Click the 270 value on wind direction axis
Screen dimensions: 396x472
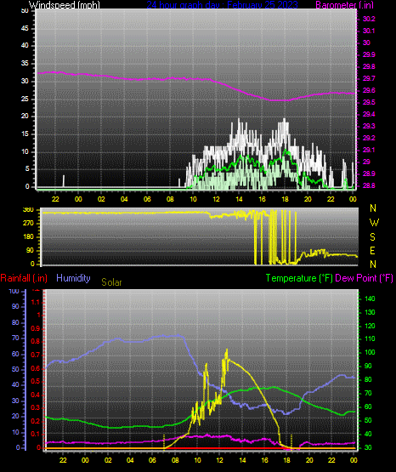tap(28, 224)
